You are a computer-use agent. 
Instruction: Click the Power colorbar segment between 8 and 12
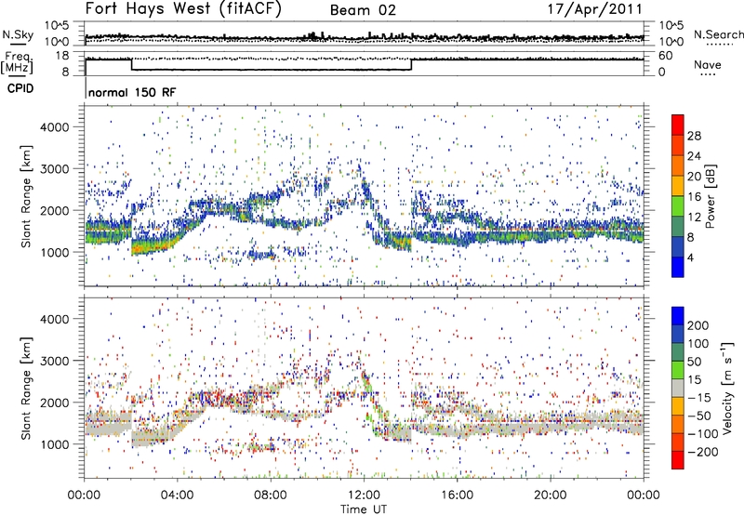coord(678,227)
